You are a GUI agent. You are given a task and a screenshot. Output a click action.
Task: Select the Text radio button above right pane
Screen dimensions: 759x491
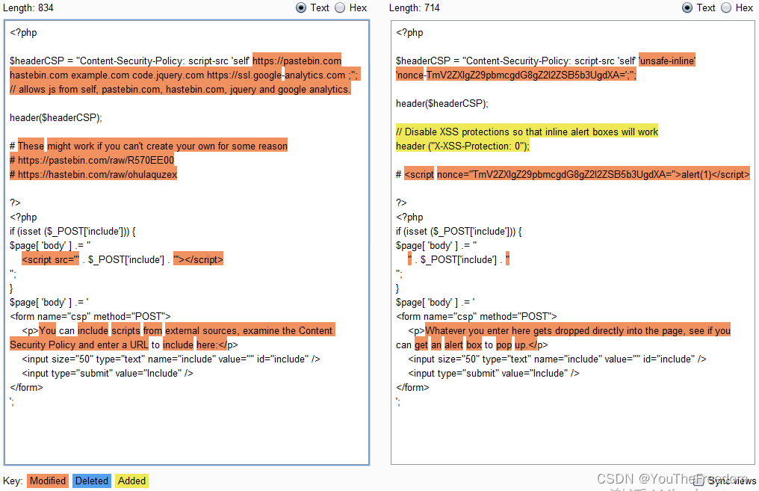(x=687, y=7)
